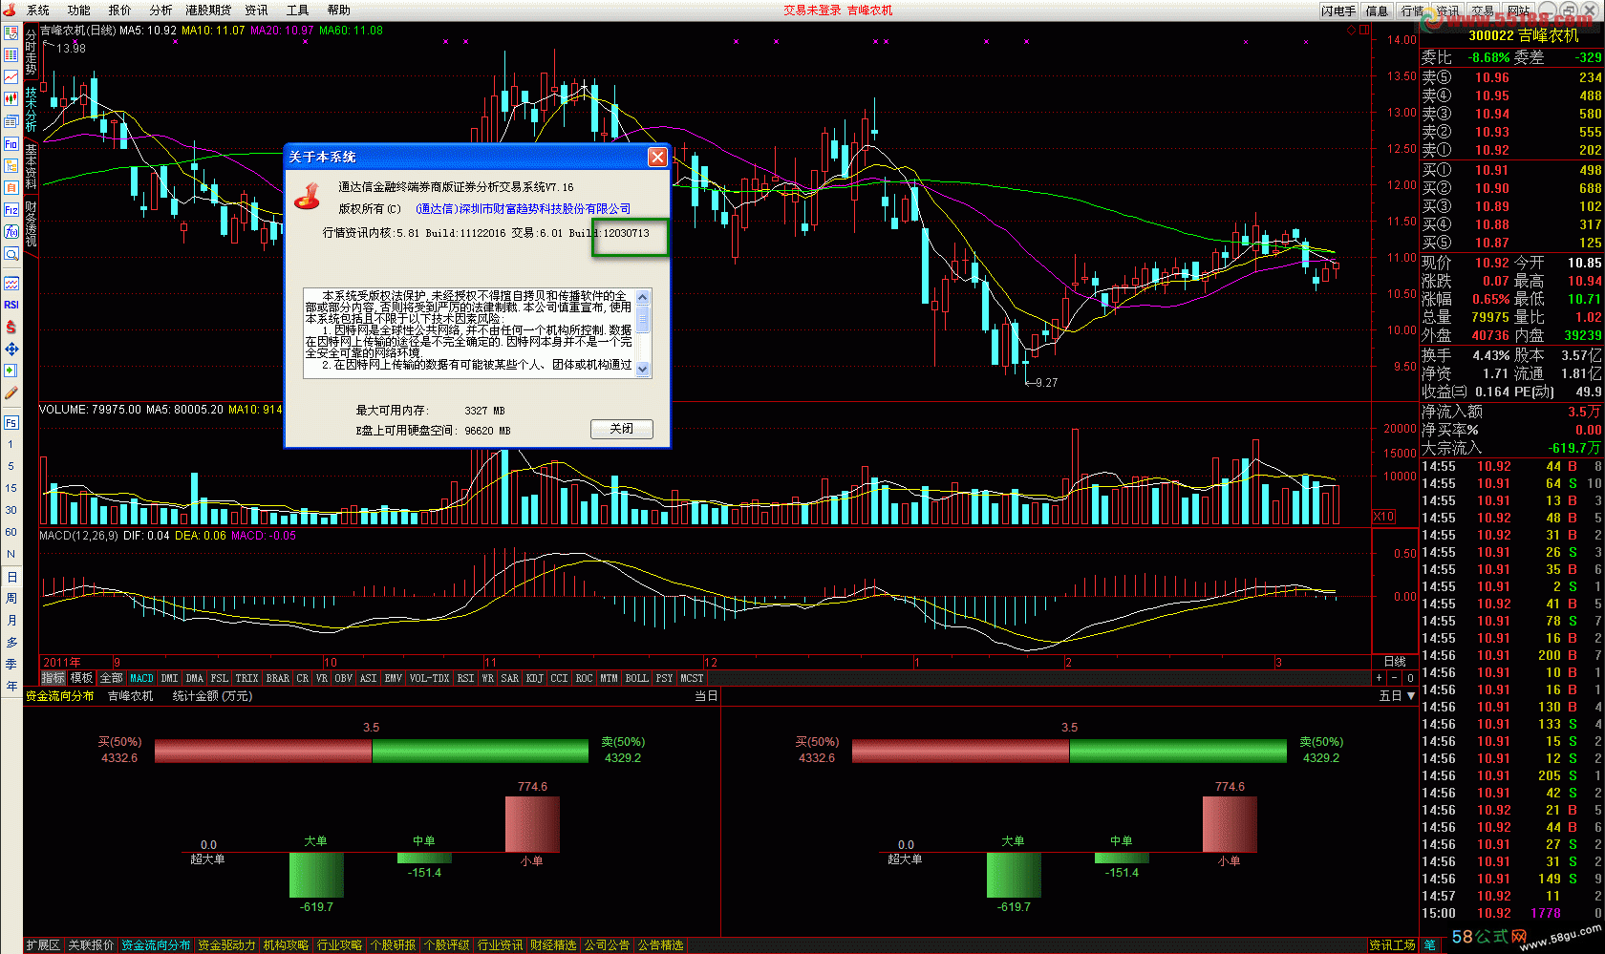1605x954 pixels.
Task: Switch to the KDJ indicator tab
Action: (x=535, y=678)
